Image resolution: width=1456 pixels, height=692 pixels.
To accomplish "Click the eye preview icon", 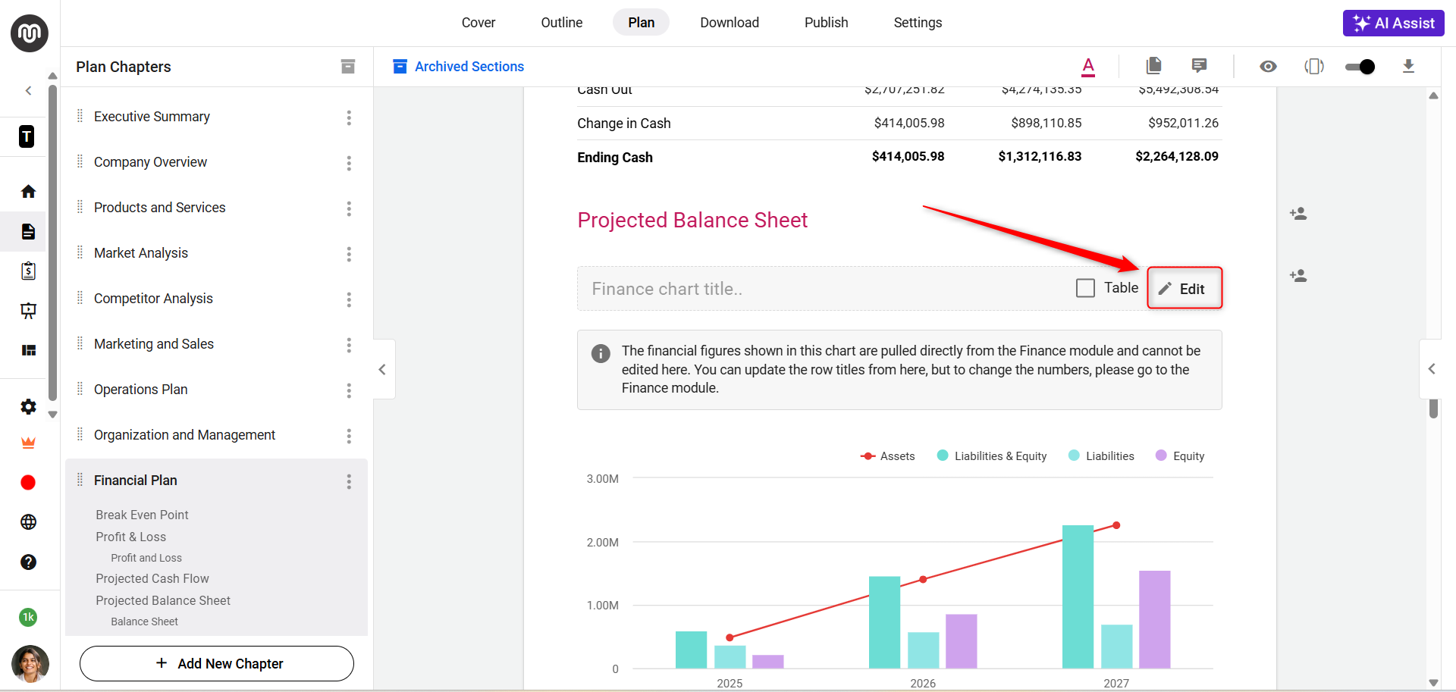I will point(1268,67).
